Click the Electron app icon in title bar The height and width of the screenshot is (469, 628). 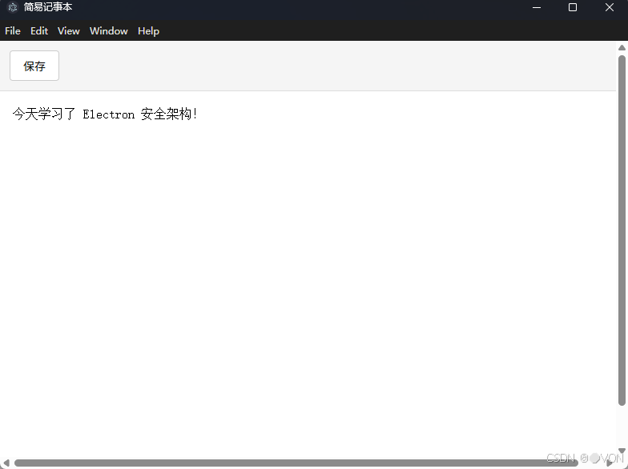pos(13,7)
